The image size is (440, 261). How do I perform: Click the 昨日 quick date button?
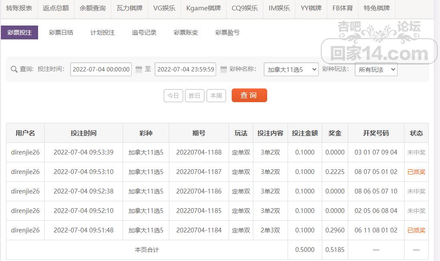pyautogui.click(x=194, y=96)
